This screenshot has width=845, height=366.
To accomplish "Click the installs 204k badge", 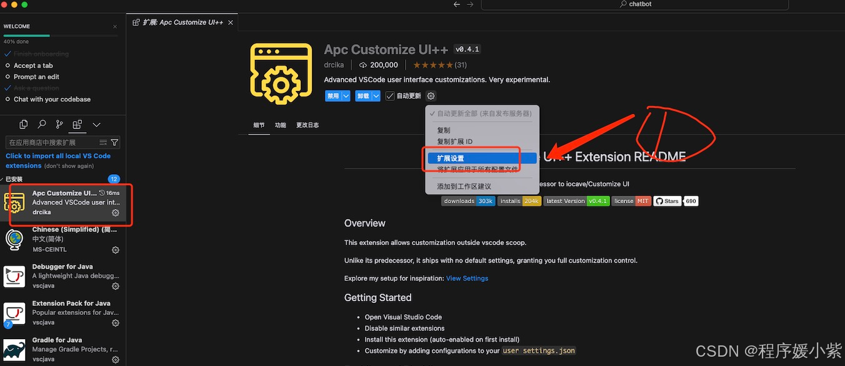I will point(519,201).
